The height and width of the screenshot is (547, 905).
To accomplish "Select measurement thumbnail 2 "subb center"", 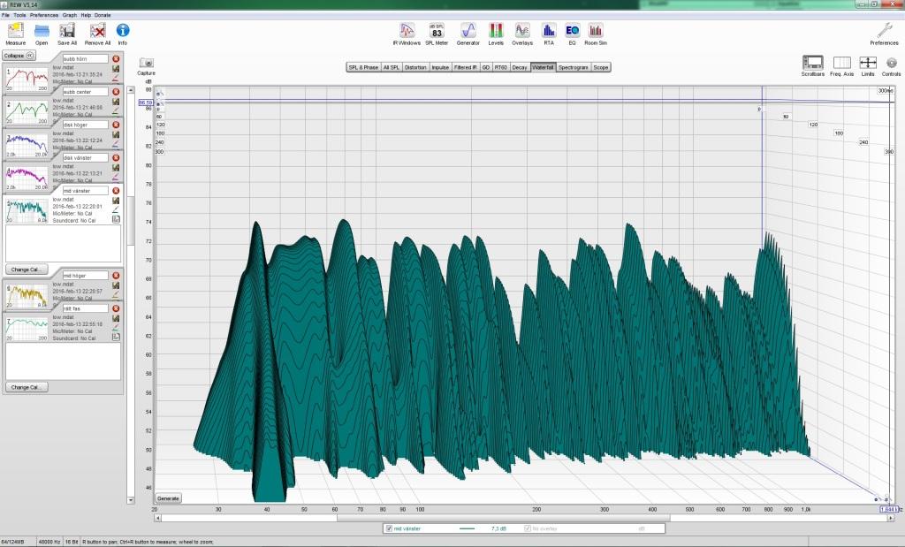I will point(27,112).
